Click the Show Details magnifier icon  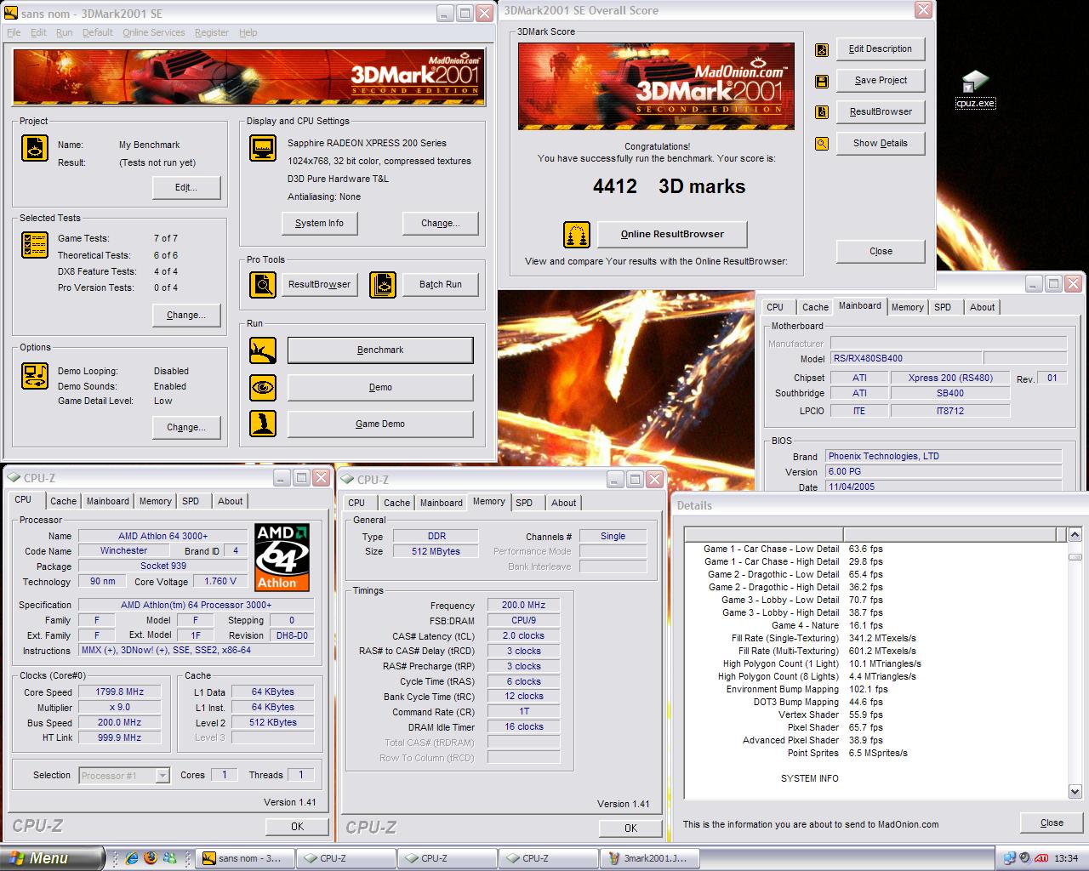(x=822, y=144)
